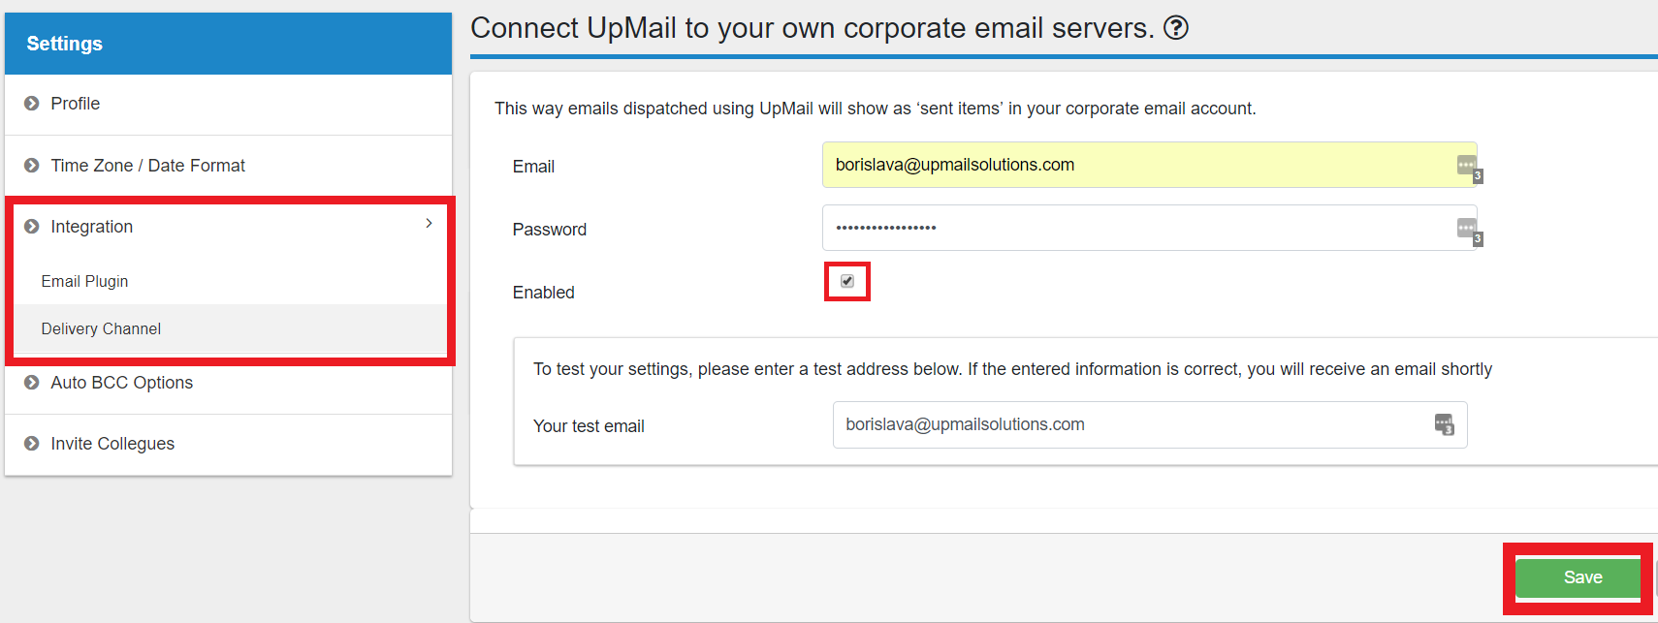Open the Auto BCC Options section
The image size is (1658, 623).
pyautogui.click(x=122, y=383)
